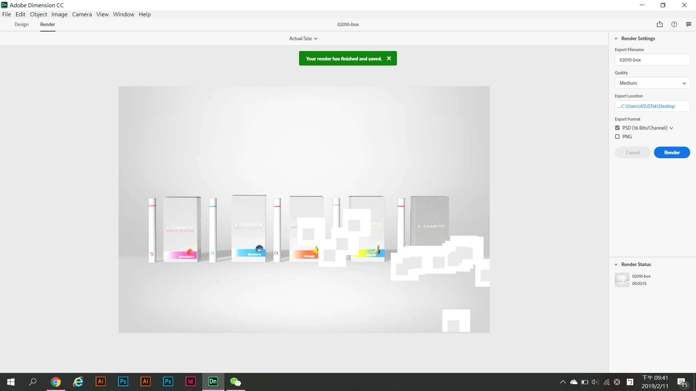Image resolution: width=696 pixels, height=391 pixels.
Task: Enable the PNG export format checkbox
Action: tap(617, 136)
